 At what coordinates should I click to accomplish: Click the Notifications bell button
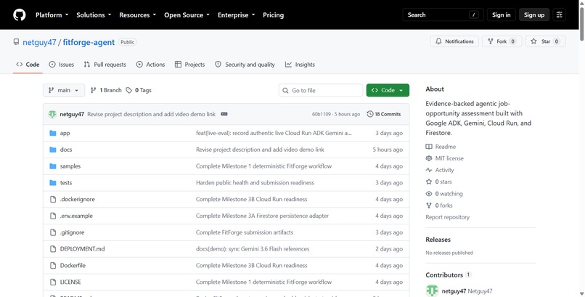coord(454,41)
